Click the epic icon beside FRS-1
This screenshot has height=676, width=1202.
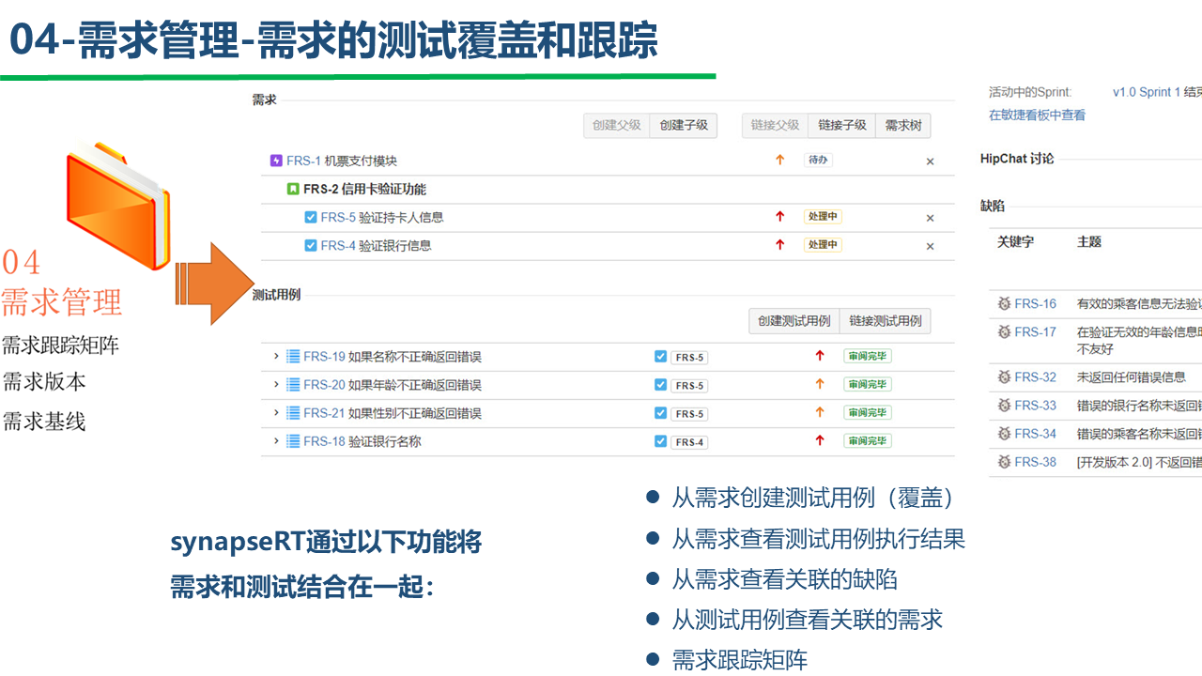click(276, 161)
